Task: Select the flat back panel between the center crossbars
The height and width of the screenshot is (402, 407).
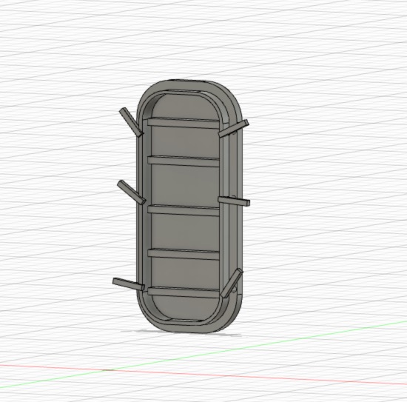Action: (x=185, y=186)
